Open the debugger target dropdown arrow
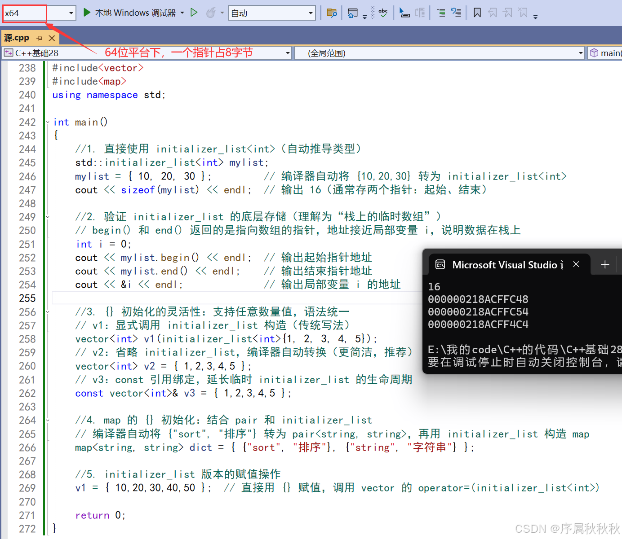The width and height of the screenshot is (622, 539). pos(182,13)
